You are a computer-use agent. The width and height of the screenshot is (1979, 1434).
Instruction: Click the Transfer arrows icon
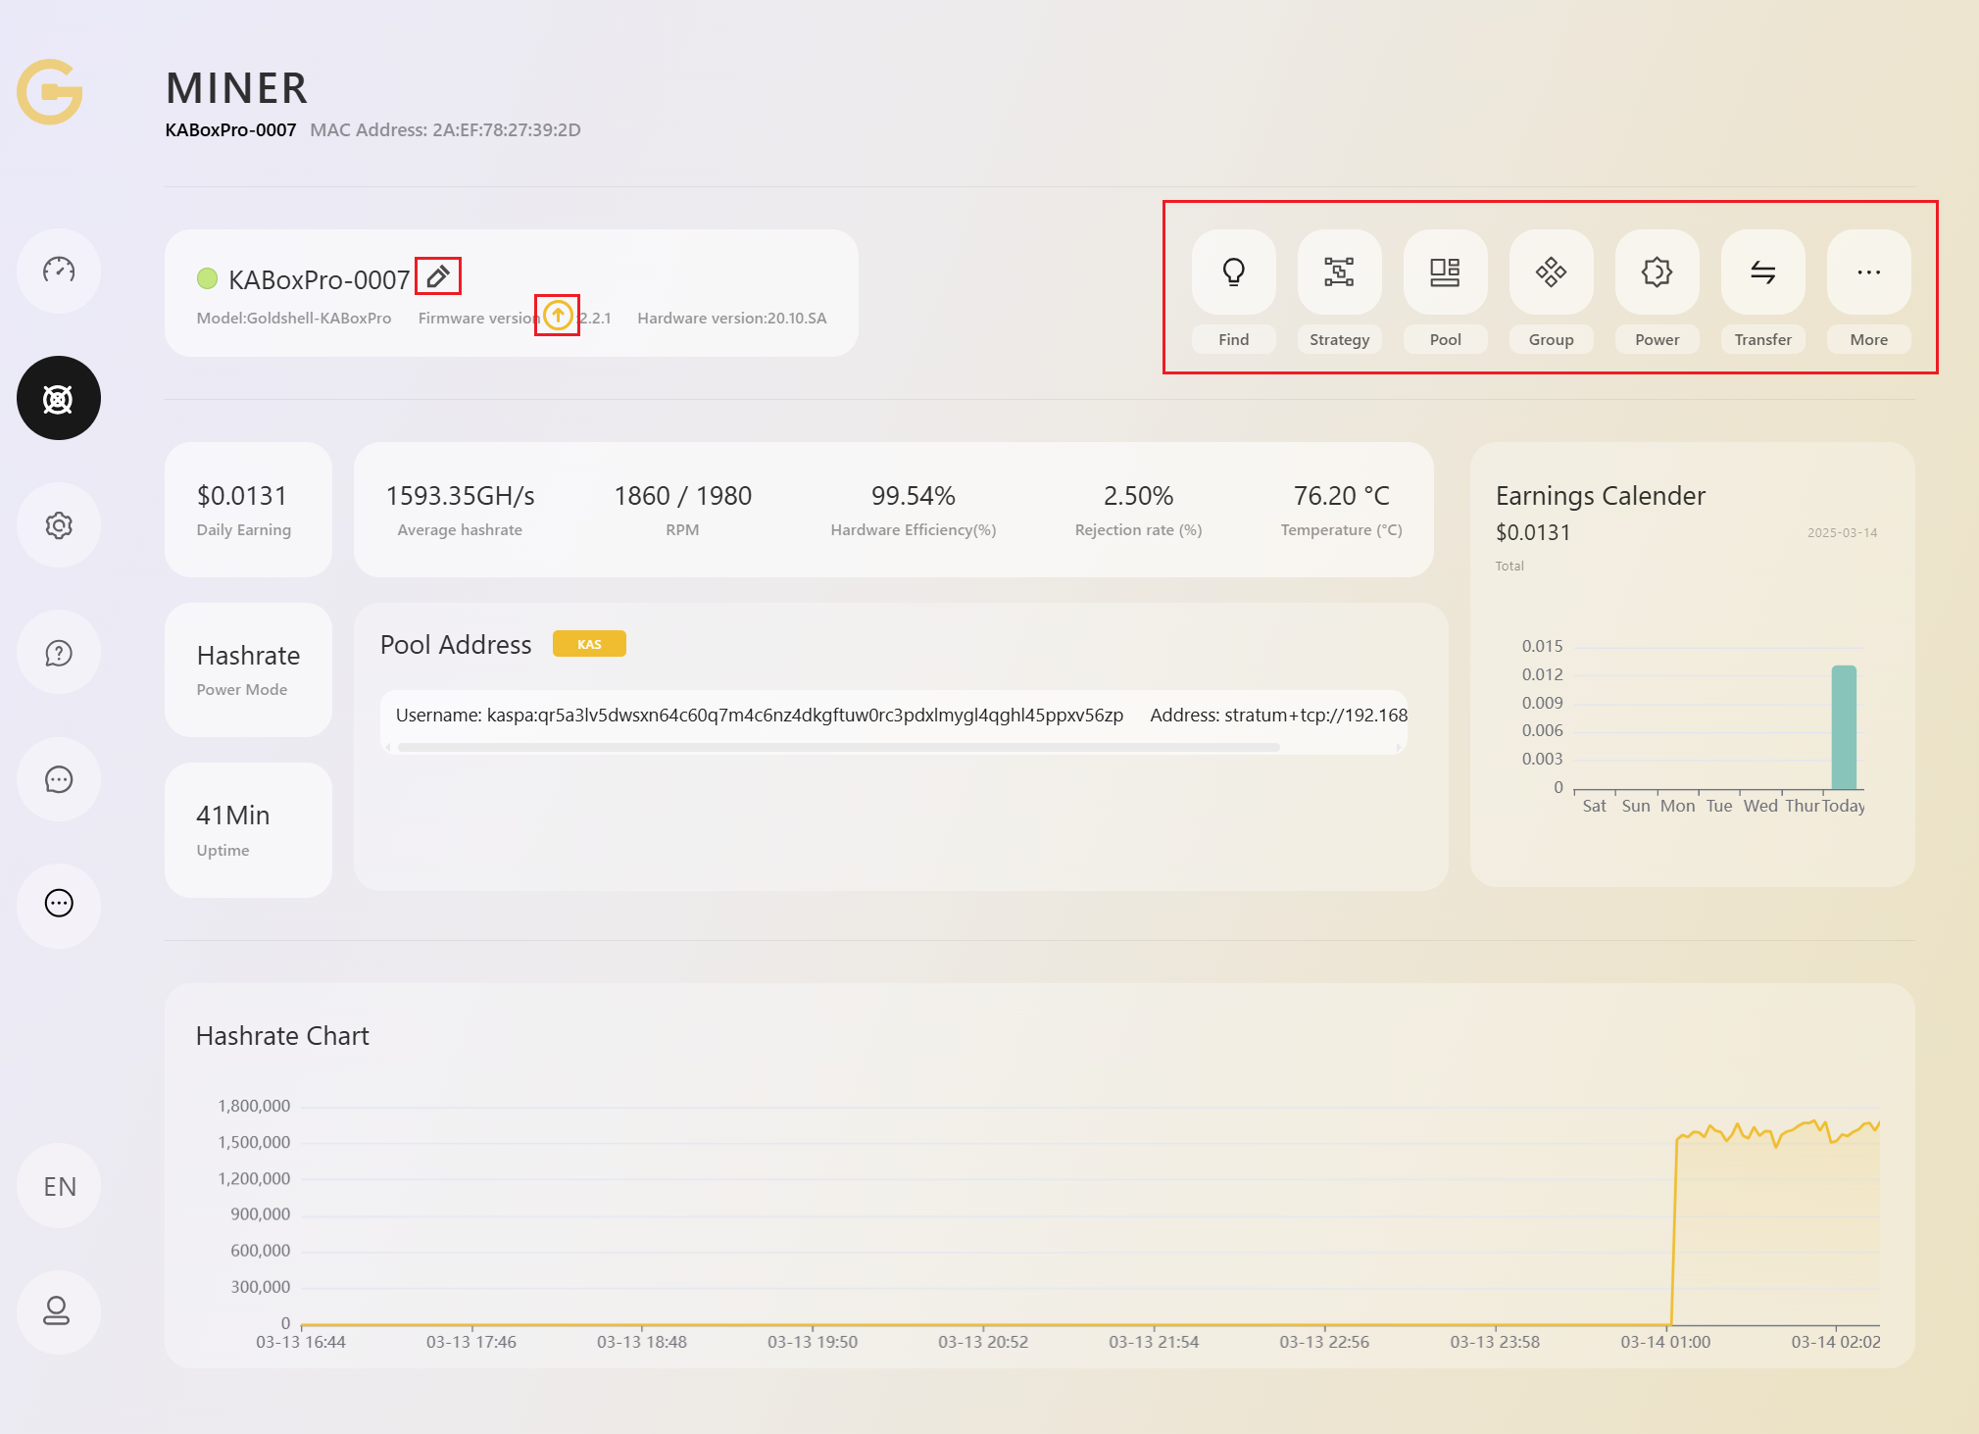pos(1763,272)
